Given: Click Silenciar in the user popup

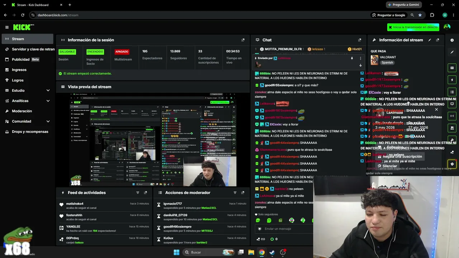Looking at the screenshot, I should click(387, 166).
